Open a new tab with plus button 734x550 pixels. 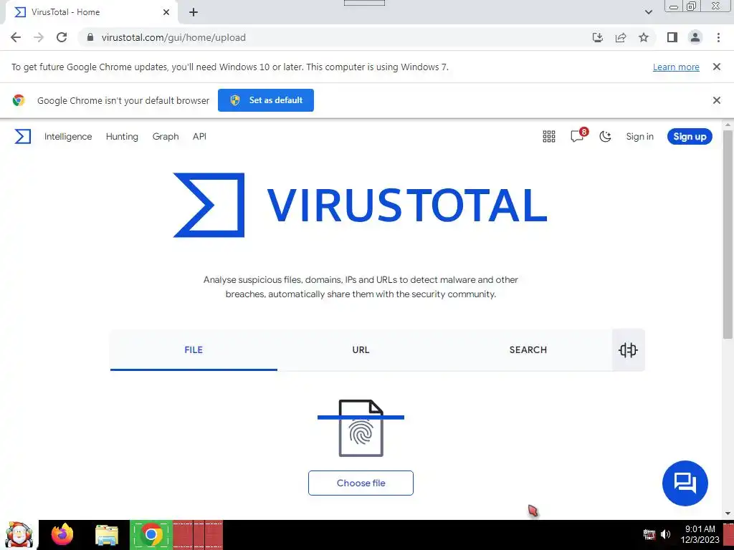(194, 12)
